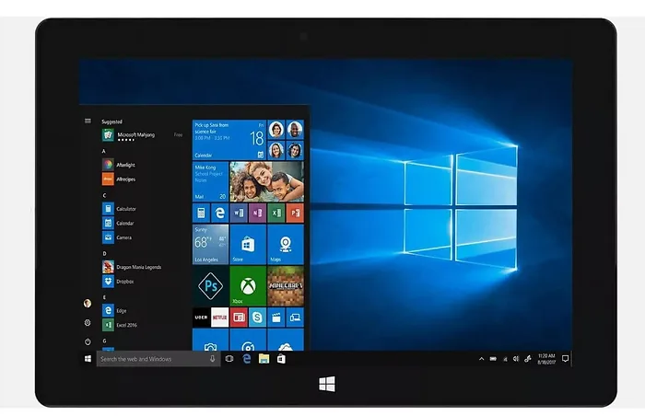The width and height of the screenshot is (645, 416).
Task: Open the Maps tile
Action: (286, 244)
